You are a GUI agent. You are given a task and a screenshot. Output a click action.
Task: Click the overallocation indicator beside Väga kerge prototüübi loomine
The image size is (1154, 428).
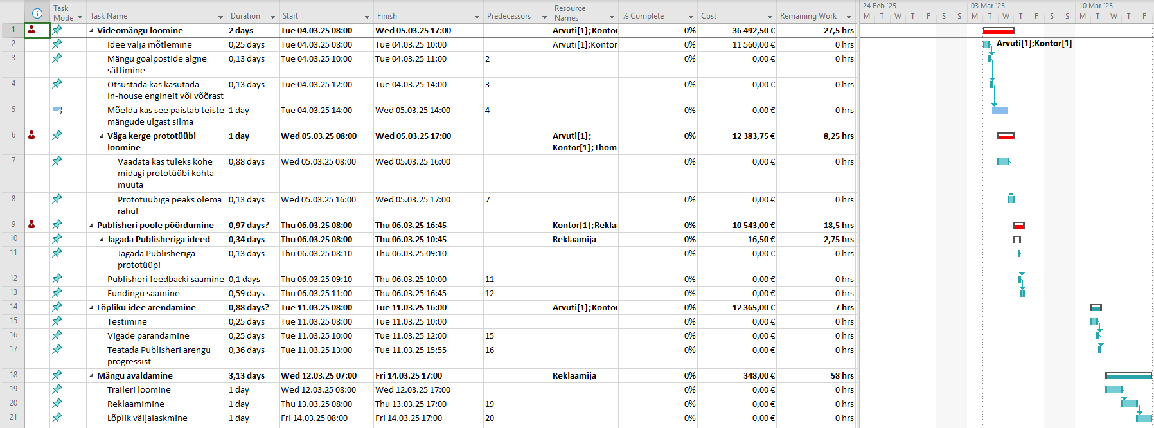(31, 135)
